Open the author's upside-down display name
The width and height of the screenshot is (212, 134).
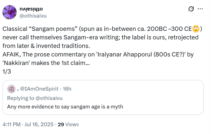coord(31,9)
